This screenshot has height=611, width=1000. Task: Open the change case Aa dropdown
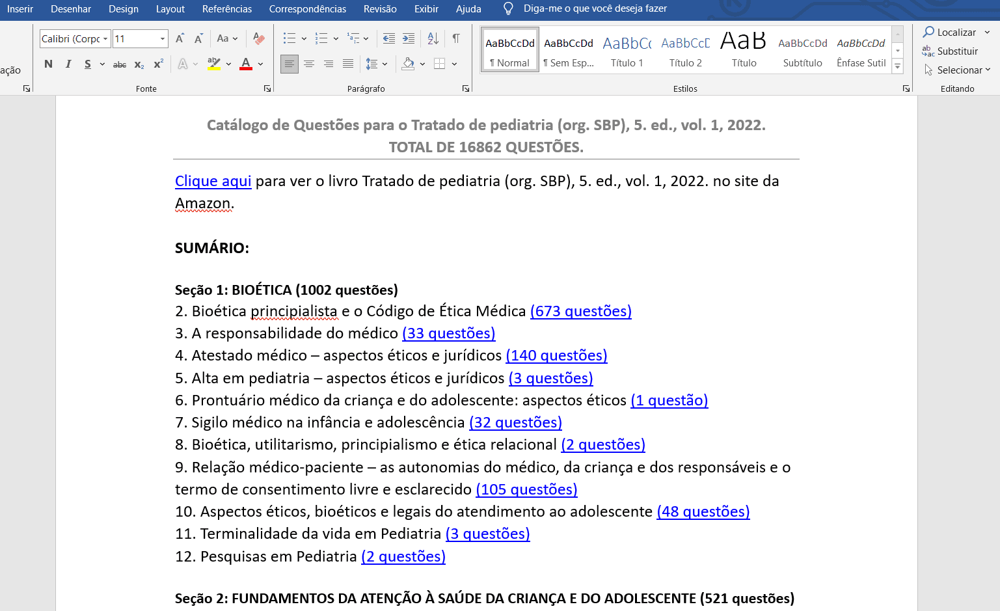click(x=227, y=39)
